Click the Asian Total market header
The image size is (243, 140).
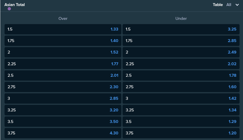coord(15,5)
